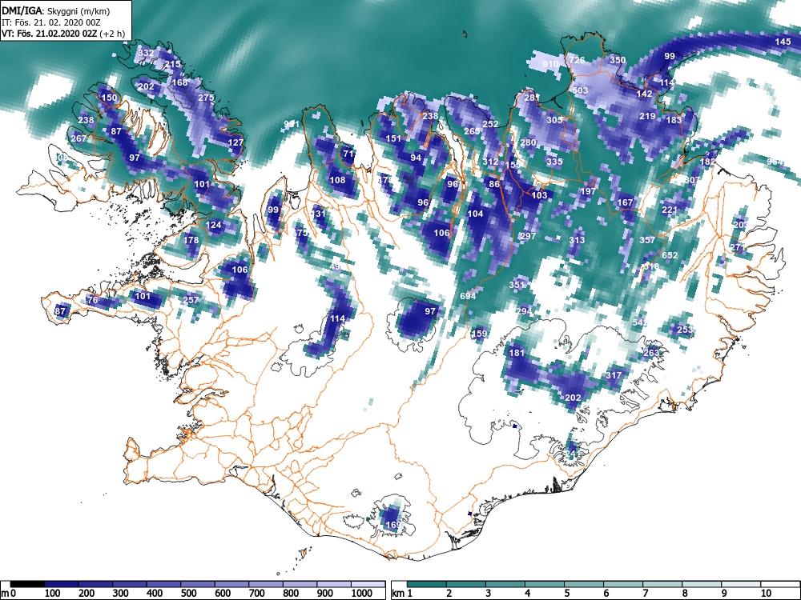Select the 'IT: Fös. 21. 02. 2020 00Z' line
Image resolution: width=801 pixels, height=600 pixels.
(50, 23)
